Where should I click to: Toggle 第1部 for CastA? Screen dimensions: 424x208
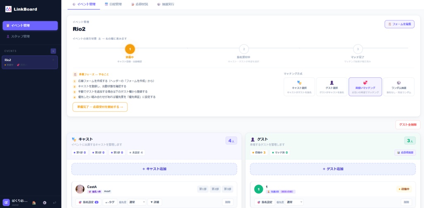[x=203, y=189]
